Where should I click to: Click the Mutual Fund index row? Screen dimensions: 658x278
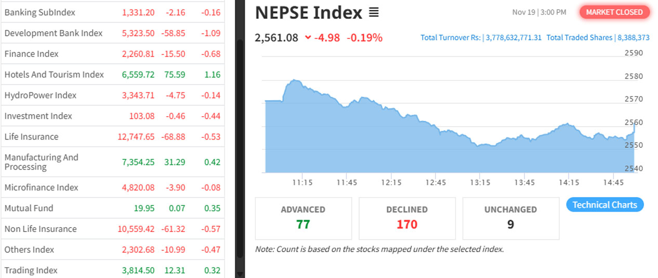[29, 208]
